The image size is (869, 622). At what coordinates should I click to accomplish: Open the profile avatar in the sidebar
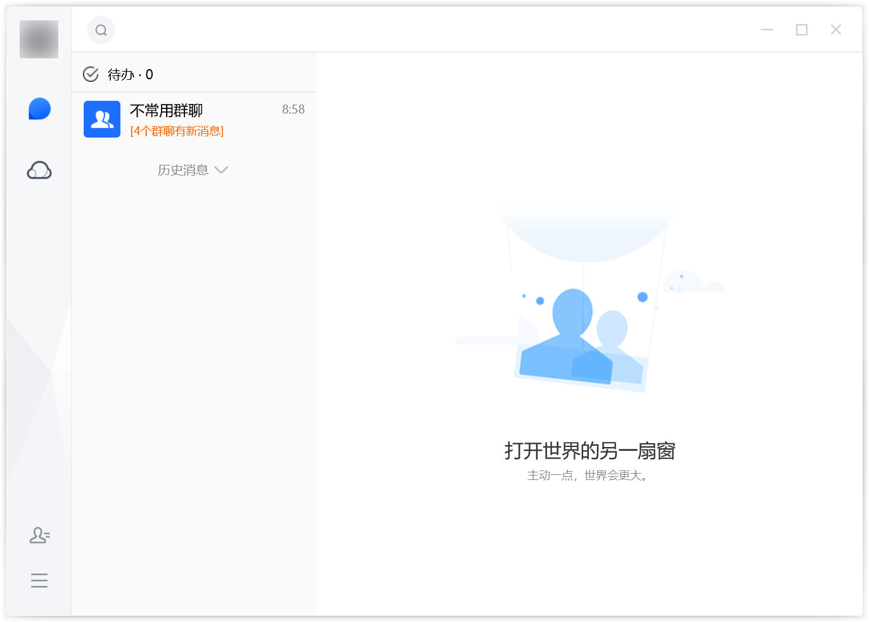coord(39,39)
